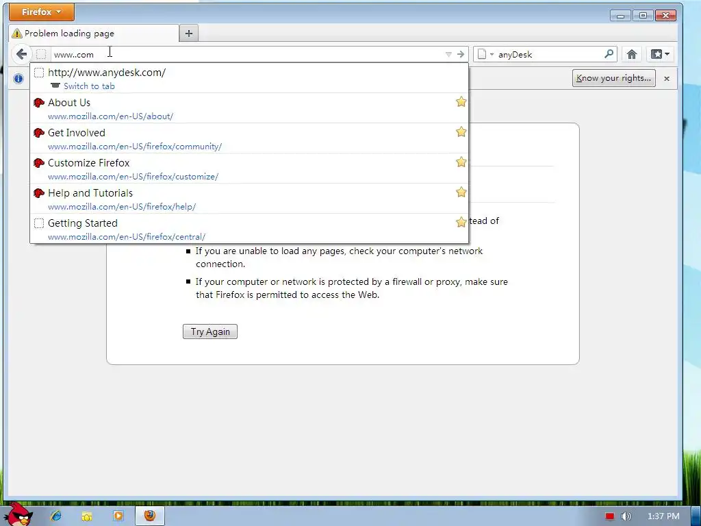Click the 1:37 PM clock
701x526 pixels.
[x=663, y=516]
